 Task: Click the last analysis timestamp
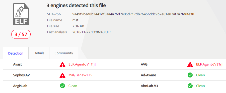(x=92, y=32)
